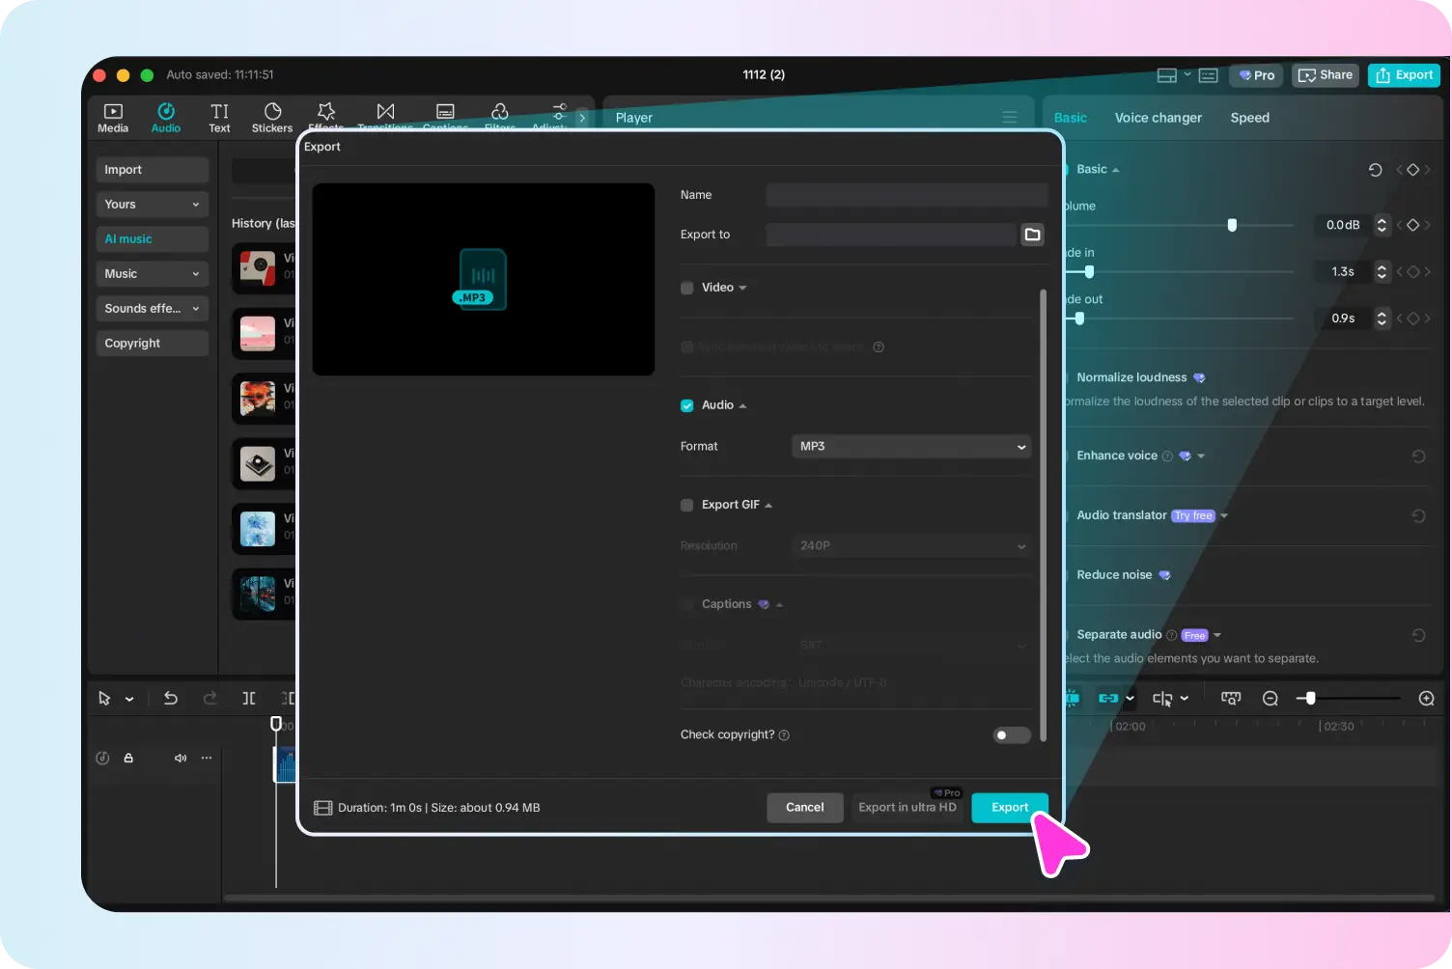Open the Media panel
The height and width of the screenshot is (969, 1452).
point(113,117)
